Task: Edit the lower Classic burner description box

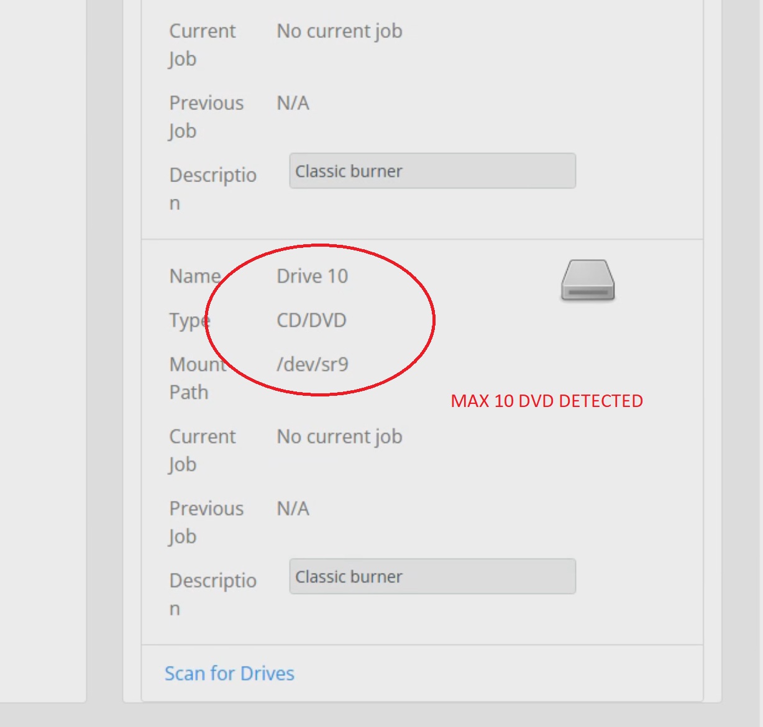Action: 432,577
